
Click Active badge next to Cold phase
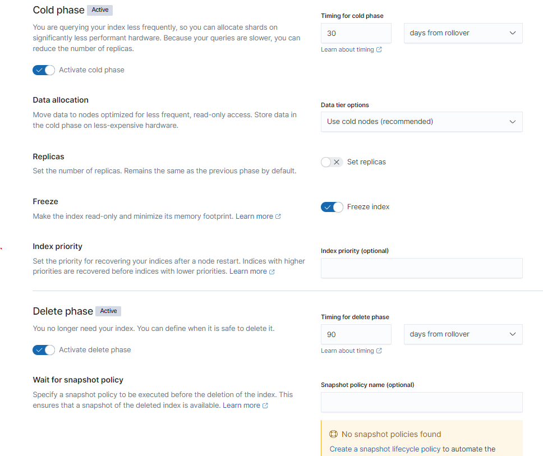tap(100, 10)
